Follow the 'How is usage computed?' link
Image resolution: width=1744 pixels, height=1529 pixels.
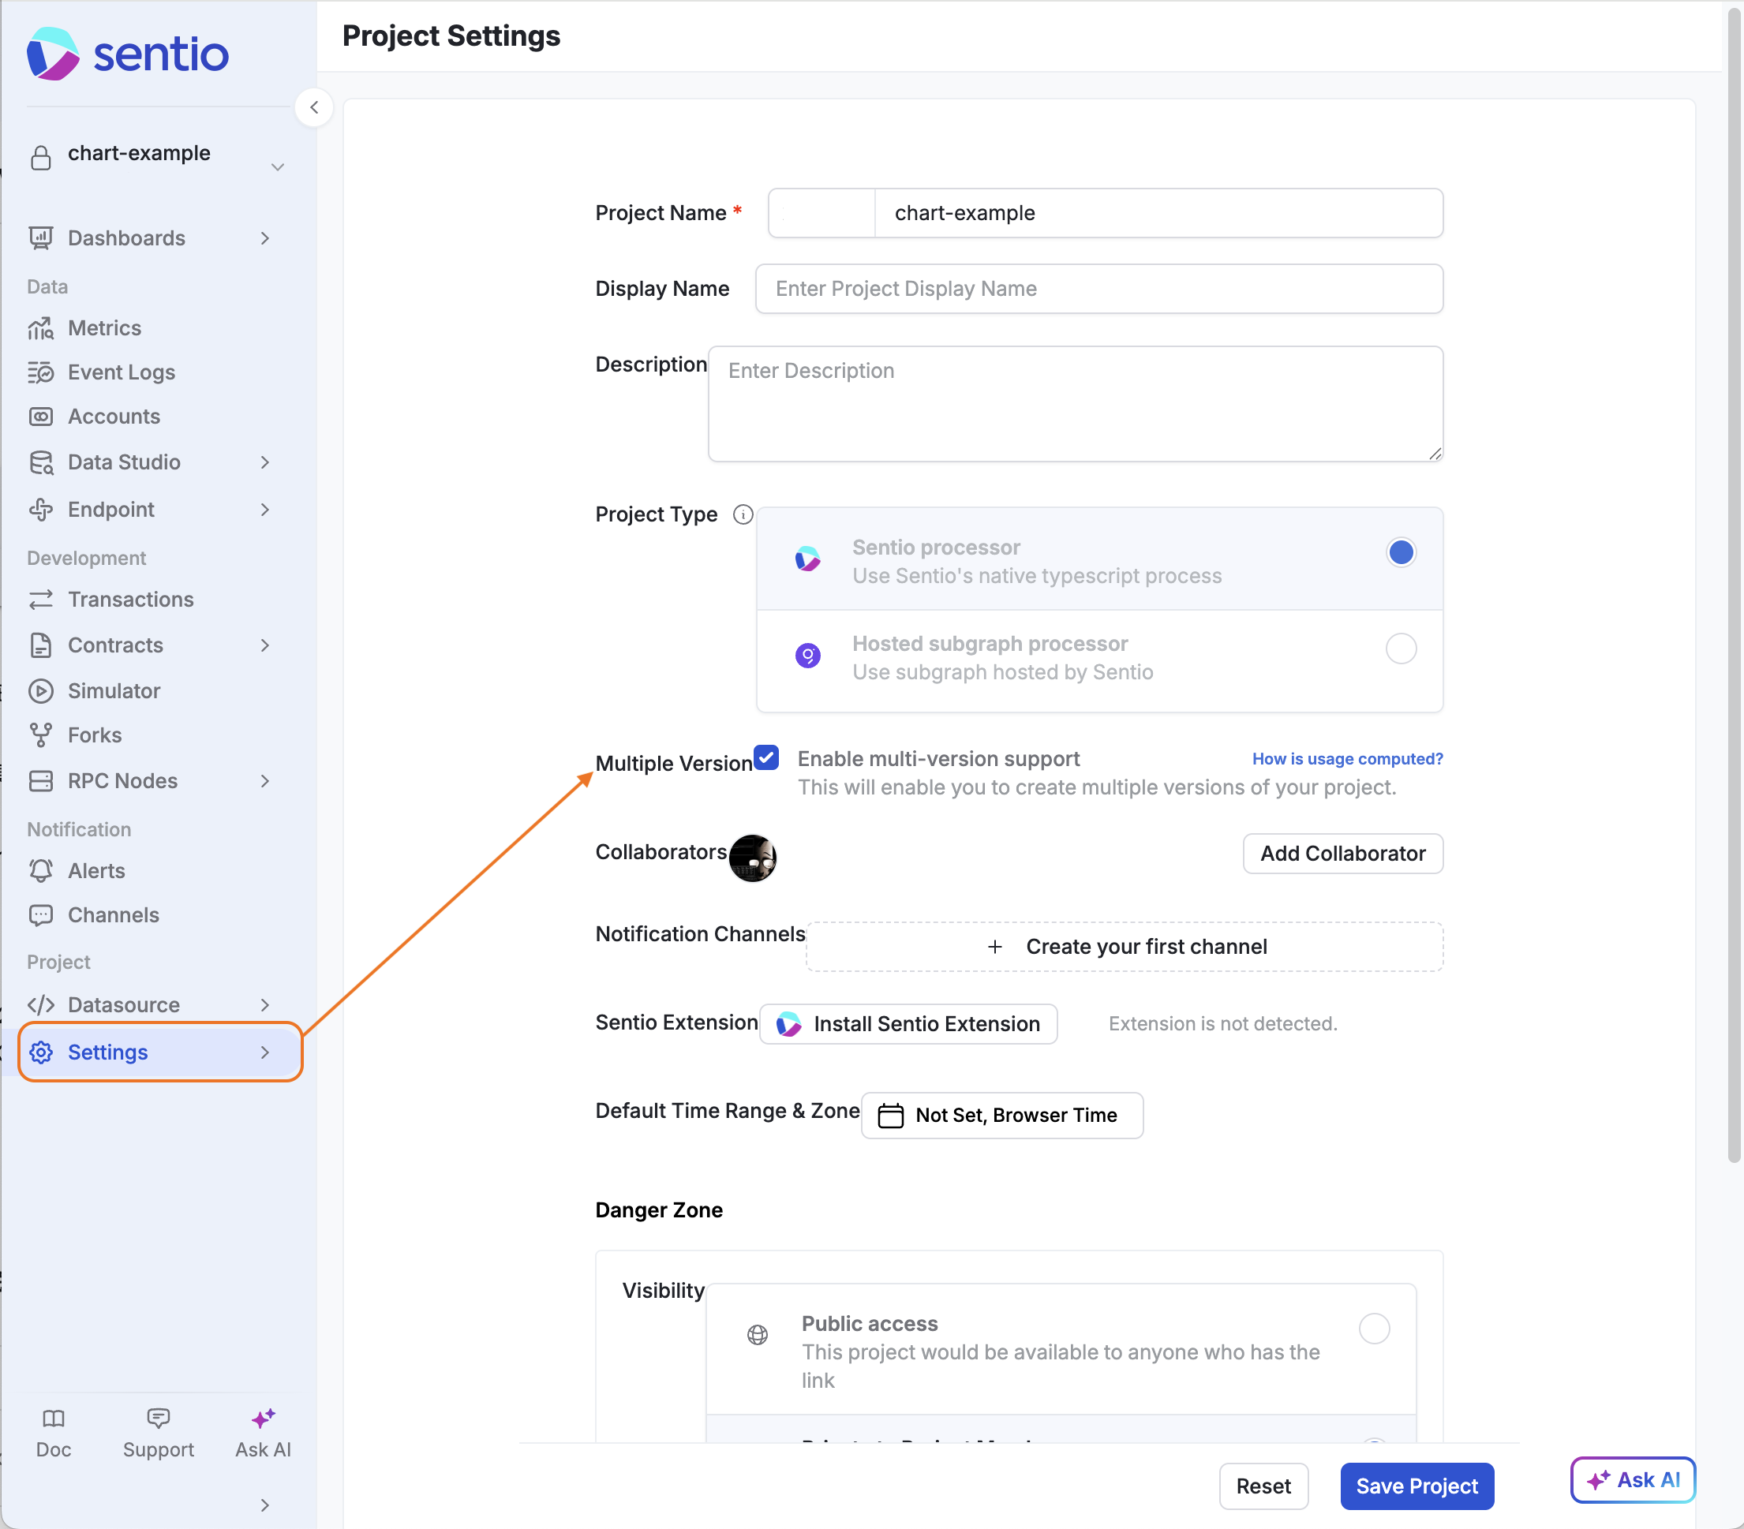pos(1346,758)
